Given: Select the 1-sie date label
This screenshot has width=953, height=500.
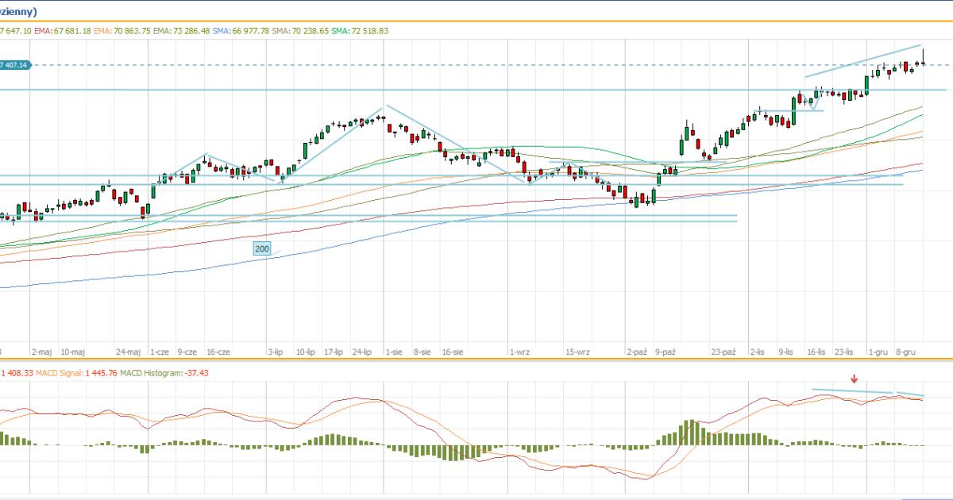Looking at the screenshot, I should [392, 351].
